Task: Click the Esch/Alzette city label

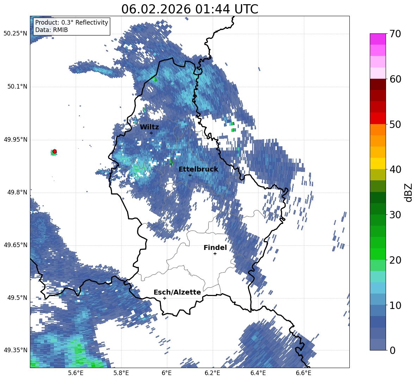Action: click(177, 292)
